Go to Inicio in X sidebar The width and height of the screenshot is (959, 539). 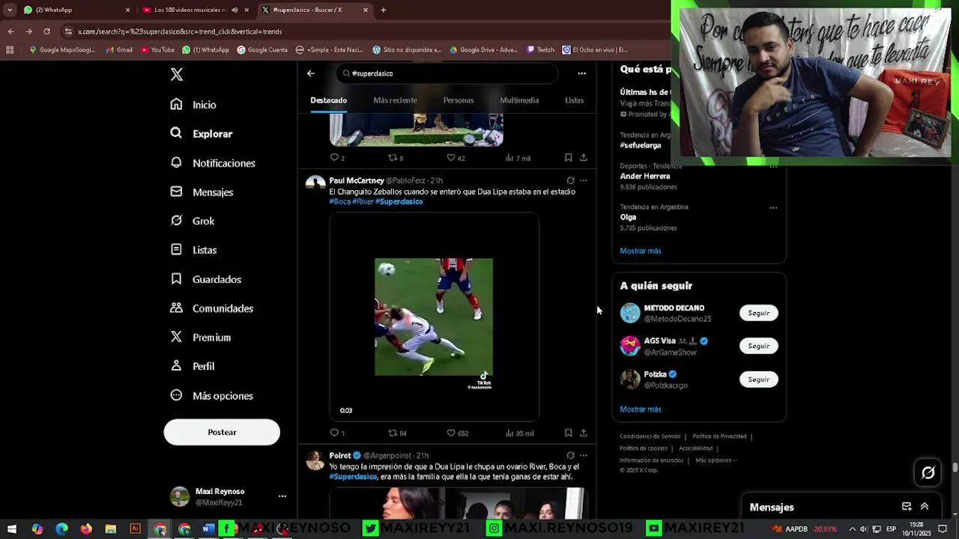(193, 105)
